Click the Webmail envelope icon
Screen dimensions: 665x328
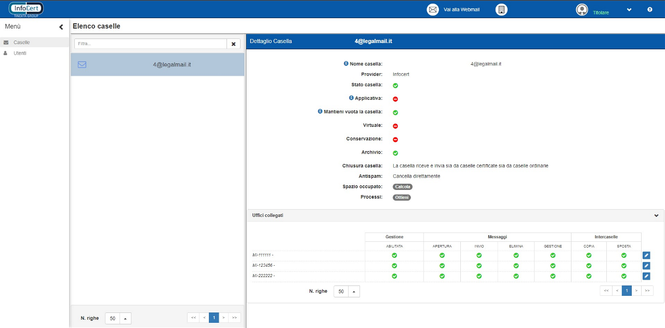(432, 10)
